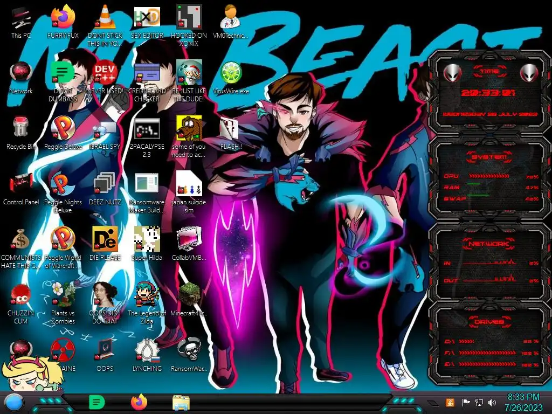Open the Action Center flag tray icon

pyautogui.click(x=466, y=403)
